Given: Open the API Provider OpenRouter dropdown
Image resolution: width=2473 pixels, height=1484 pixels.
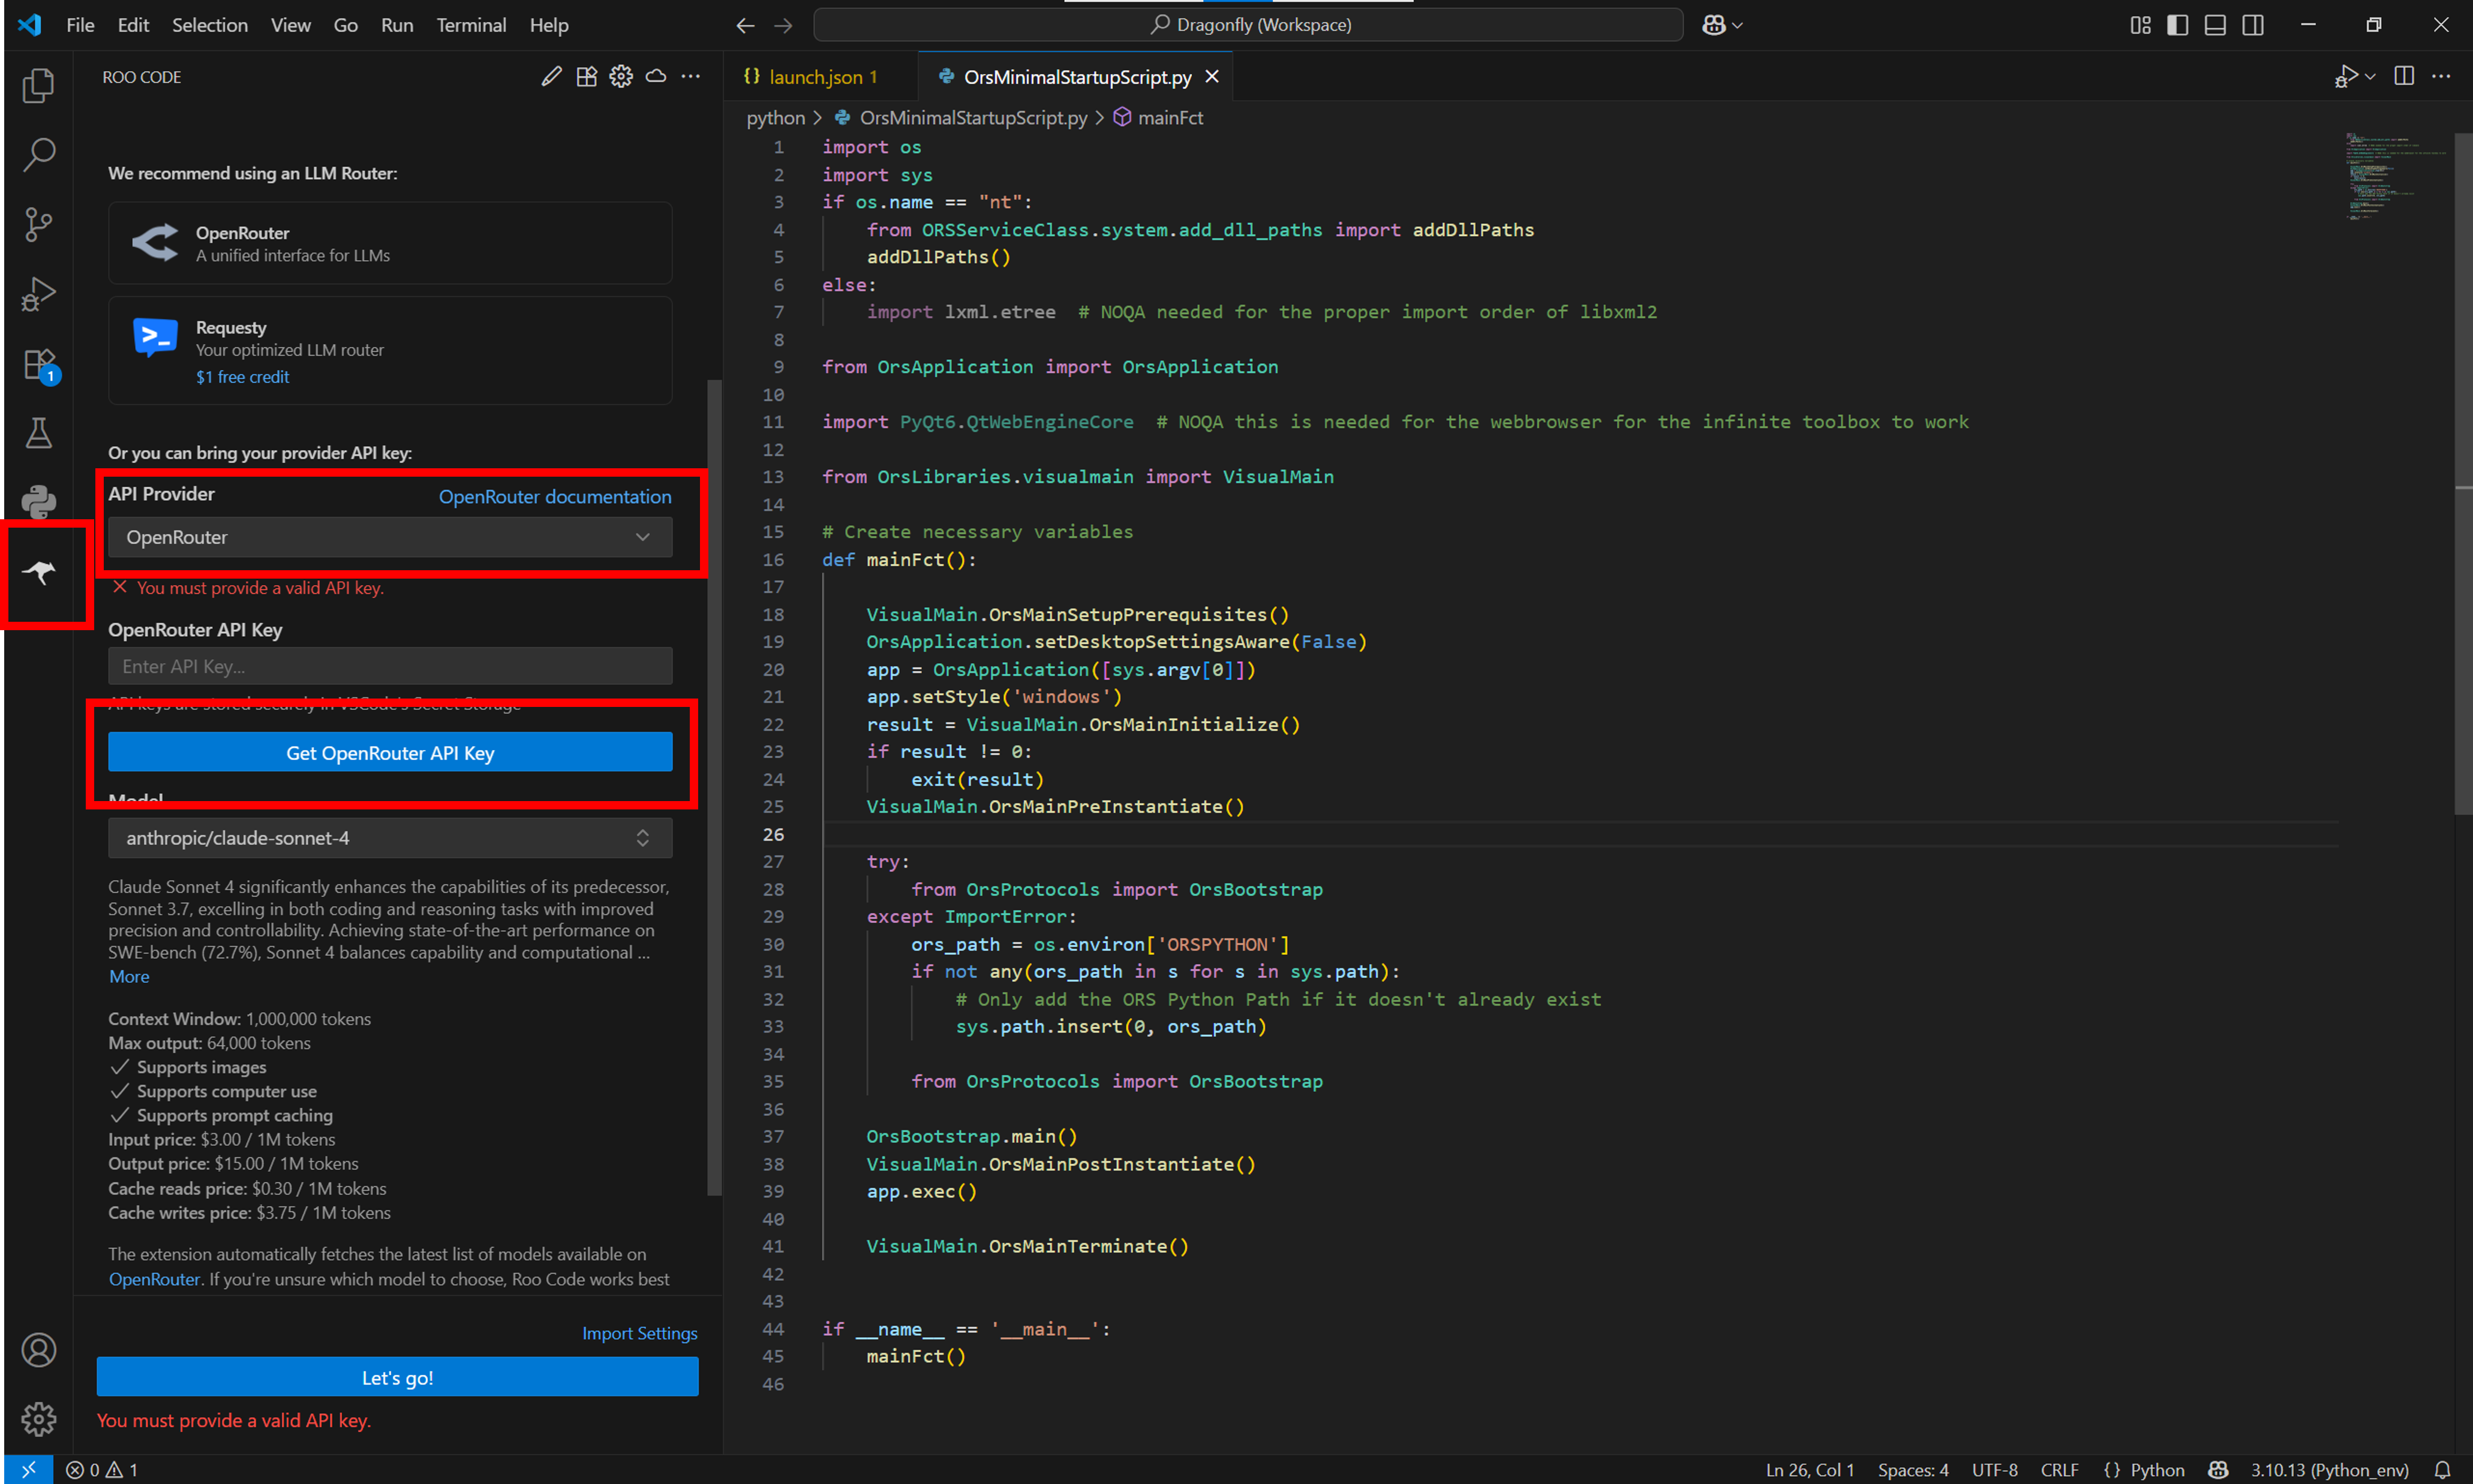Looking at the screenshot, I should [x=389, y=537].
